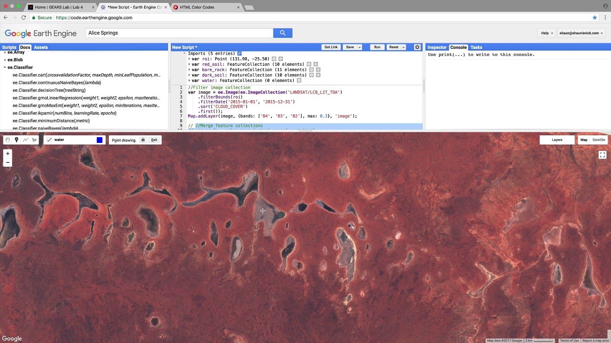
Task: Open the Terms of Use link
Action: (x=569, y=341)
